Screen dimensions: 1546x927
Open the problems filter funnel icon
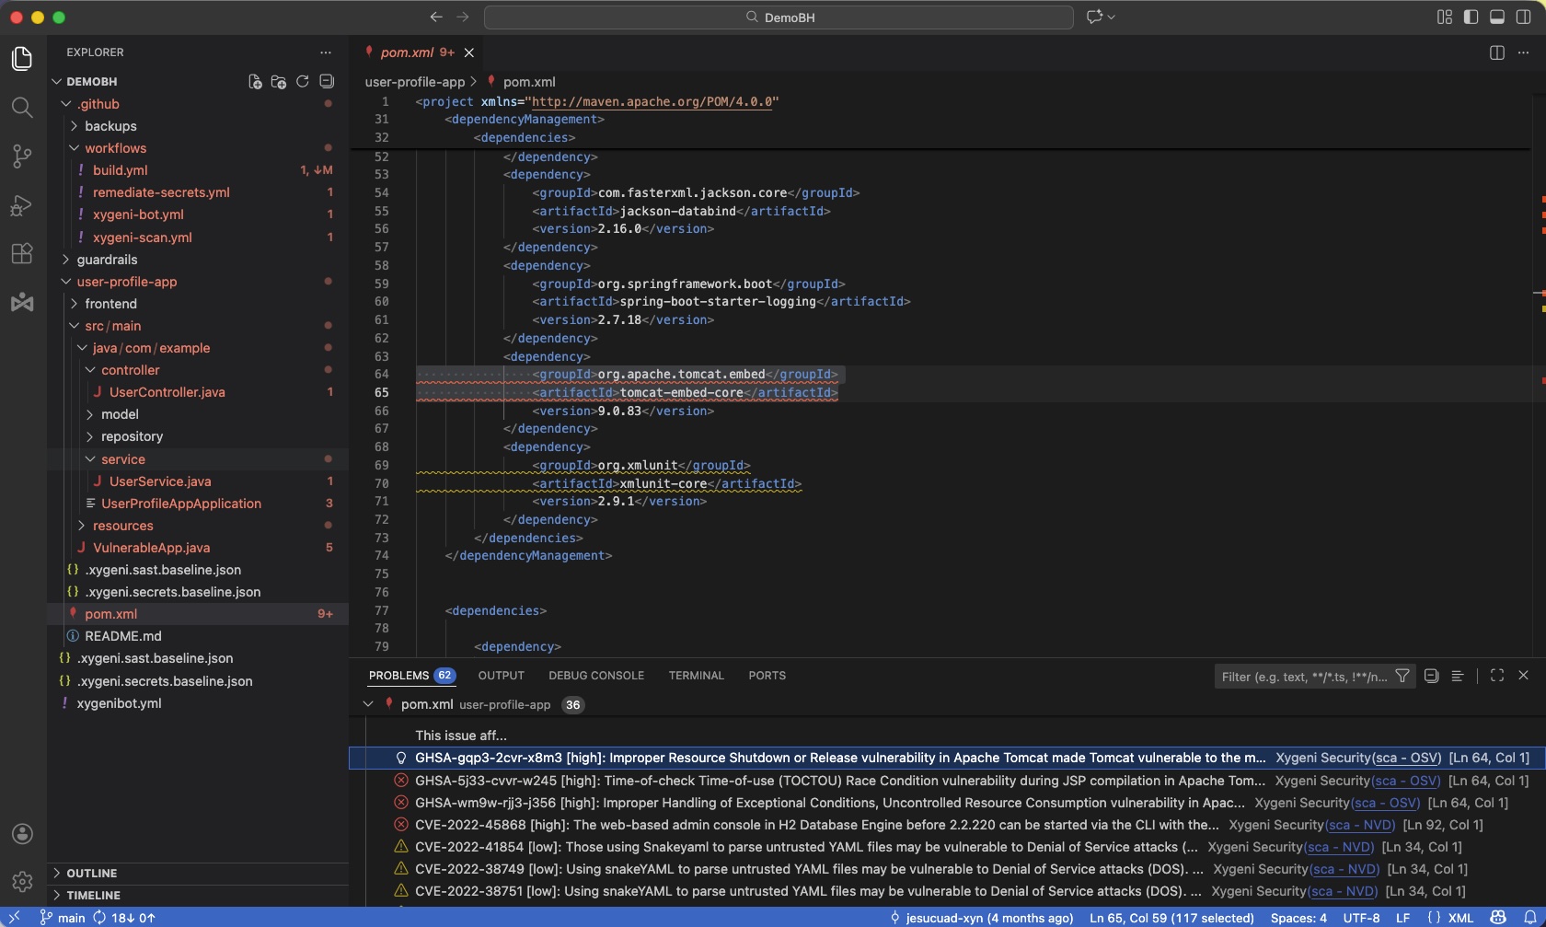[1402, 676]
